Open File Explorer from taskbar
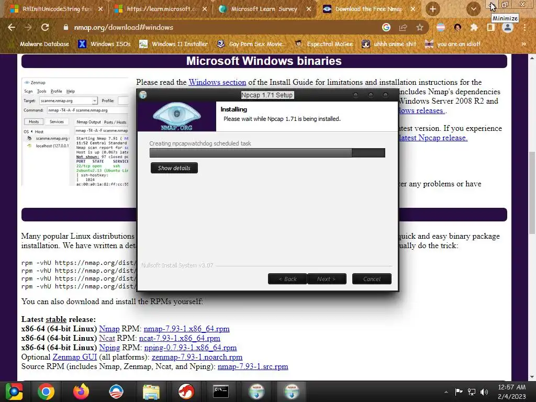Viewport: 536px width, 402px height. 151,392
